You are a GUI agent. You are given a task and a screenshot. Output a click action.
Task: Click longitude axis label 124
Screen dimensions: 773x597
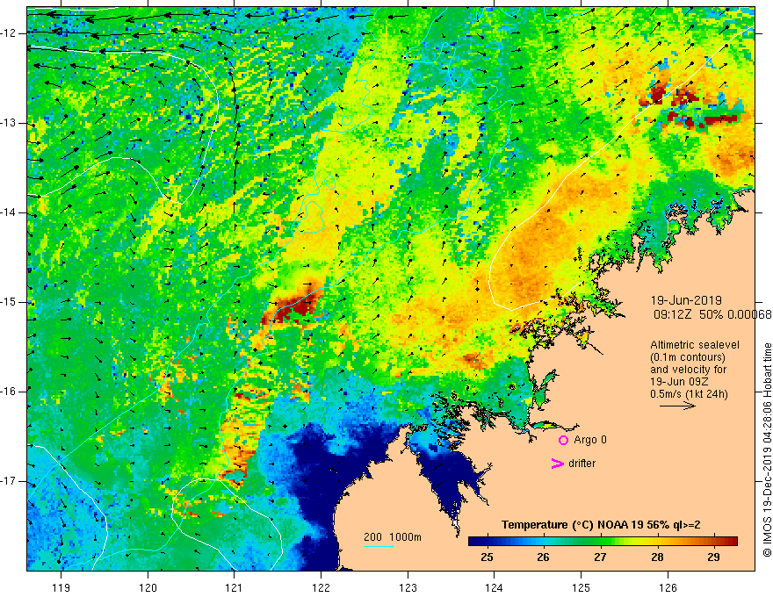point(495,587)
